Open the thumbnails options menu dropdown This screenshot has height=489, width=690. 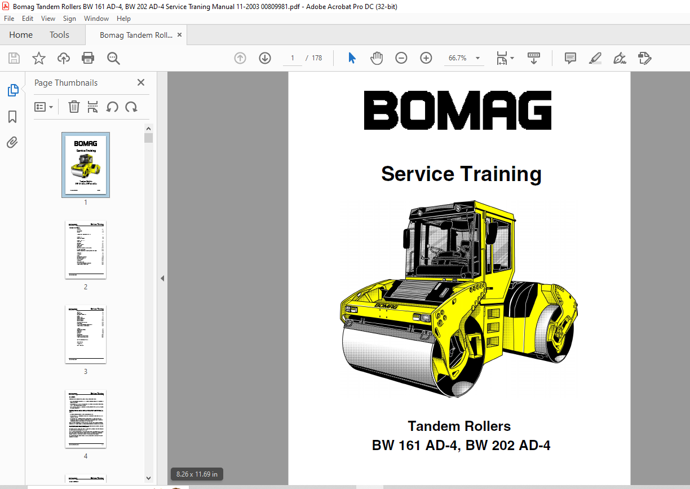pyautogui.click(x=44, y=107)
